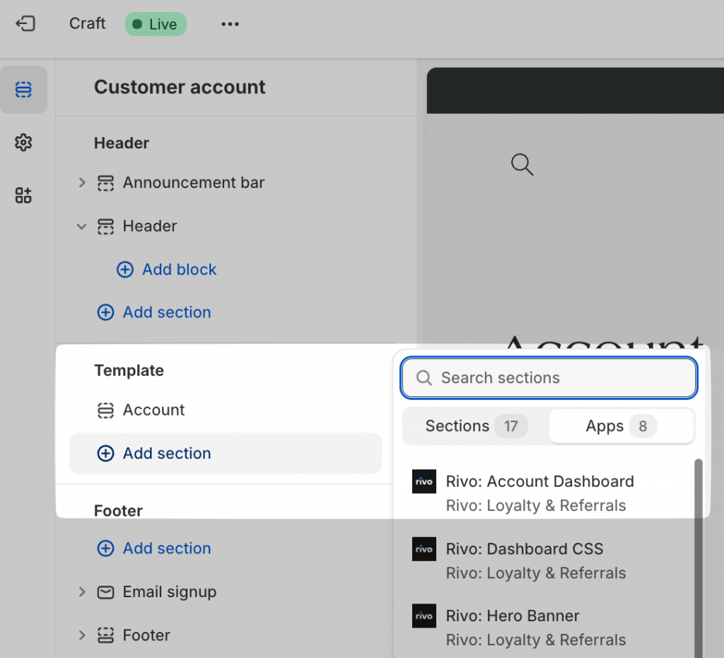This screenshot has width=724, height=658.
Task: Open Theme settings gear icon
Action: click(x=23, y=143)
